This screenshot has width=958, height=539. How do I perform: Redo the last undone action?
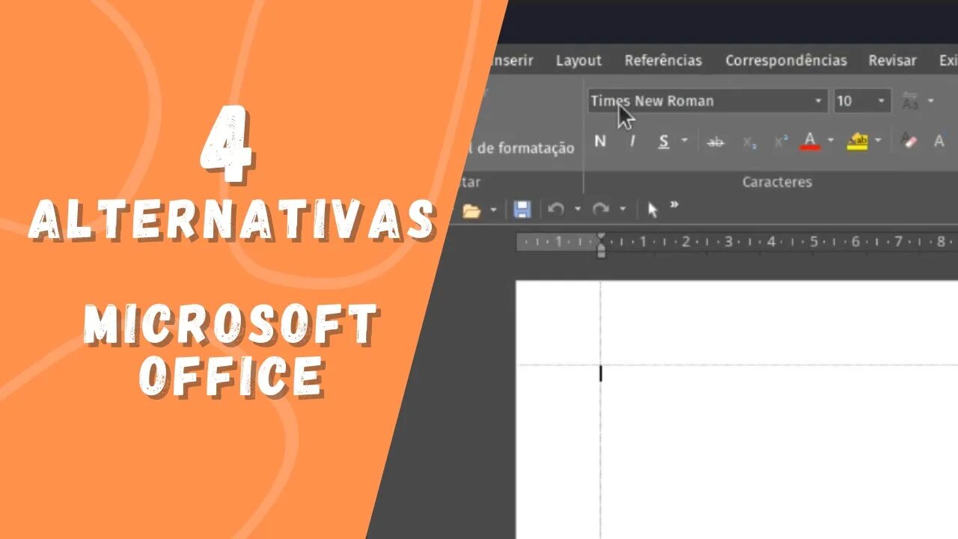tap(600, 210)
